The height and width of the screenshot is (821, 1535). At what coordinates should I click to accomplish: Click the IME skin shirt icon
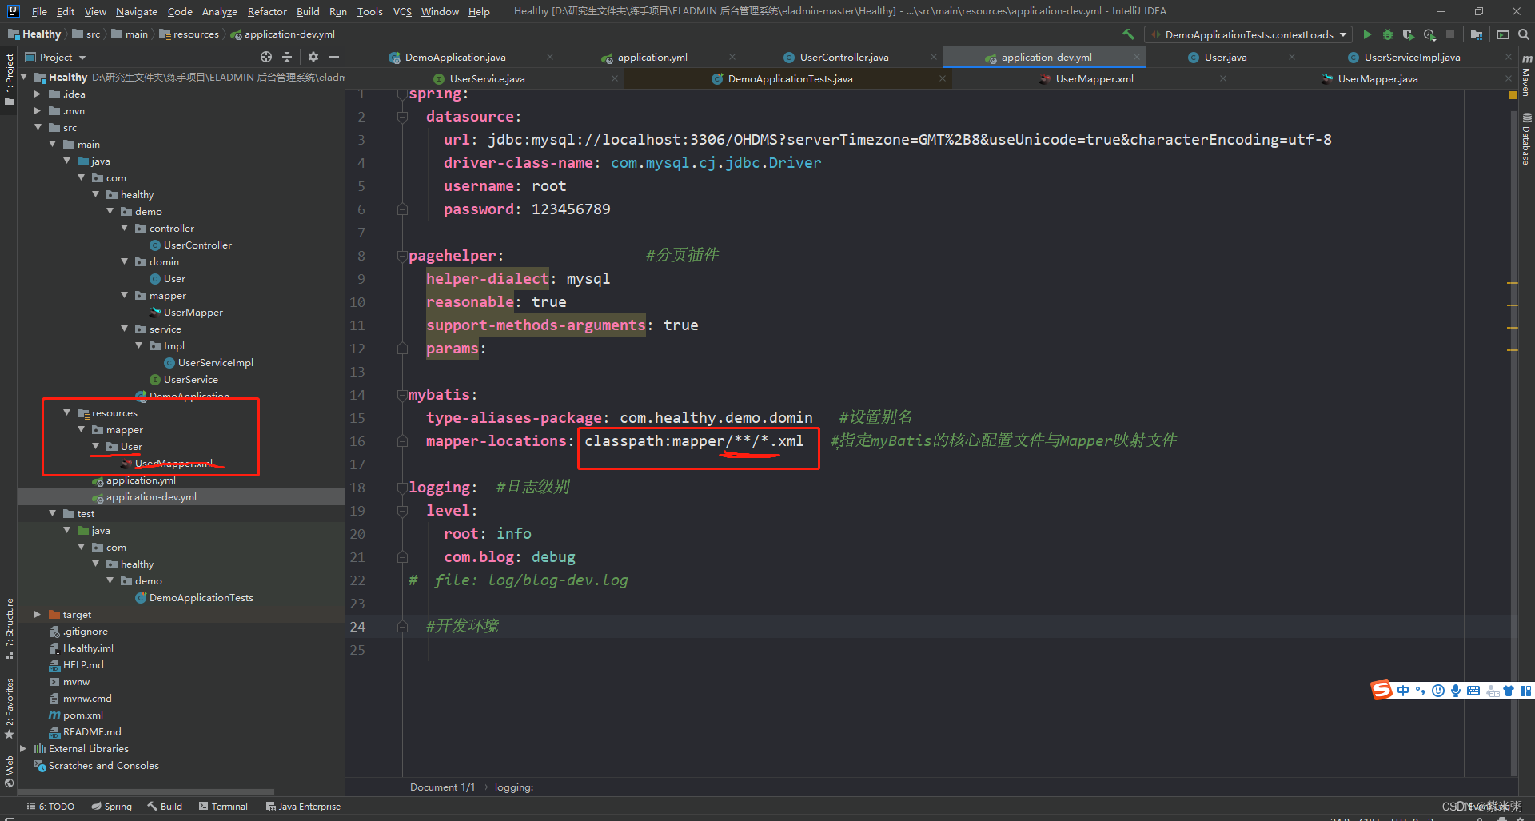point(1509,691)
